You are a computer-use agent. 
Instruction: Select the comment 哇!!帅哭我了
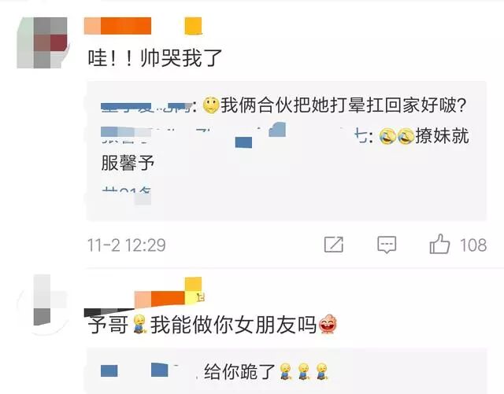point(155,58)
